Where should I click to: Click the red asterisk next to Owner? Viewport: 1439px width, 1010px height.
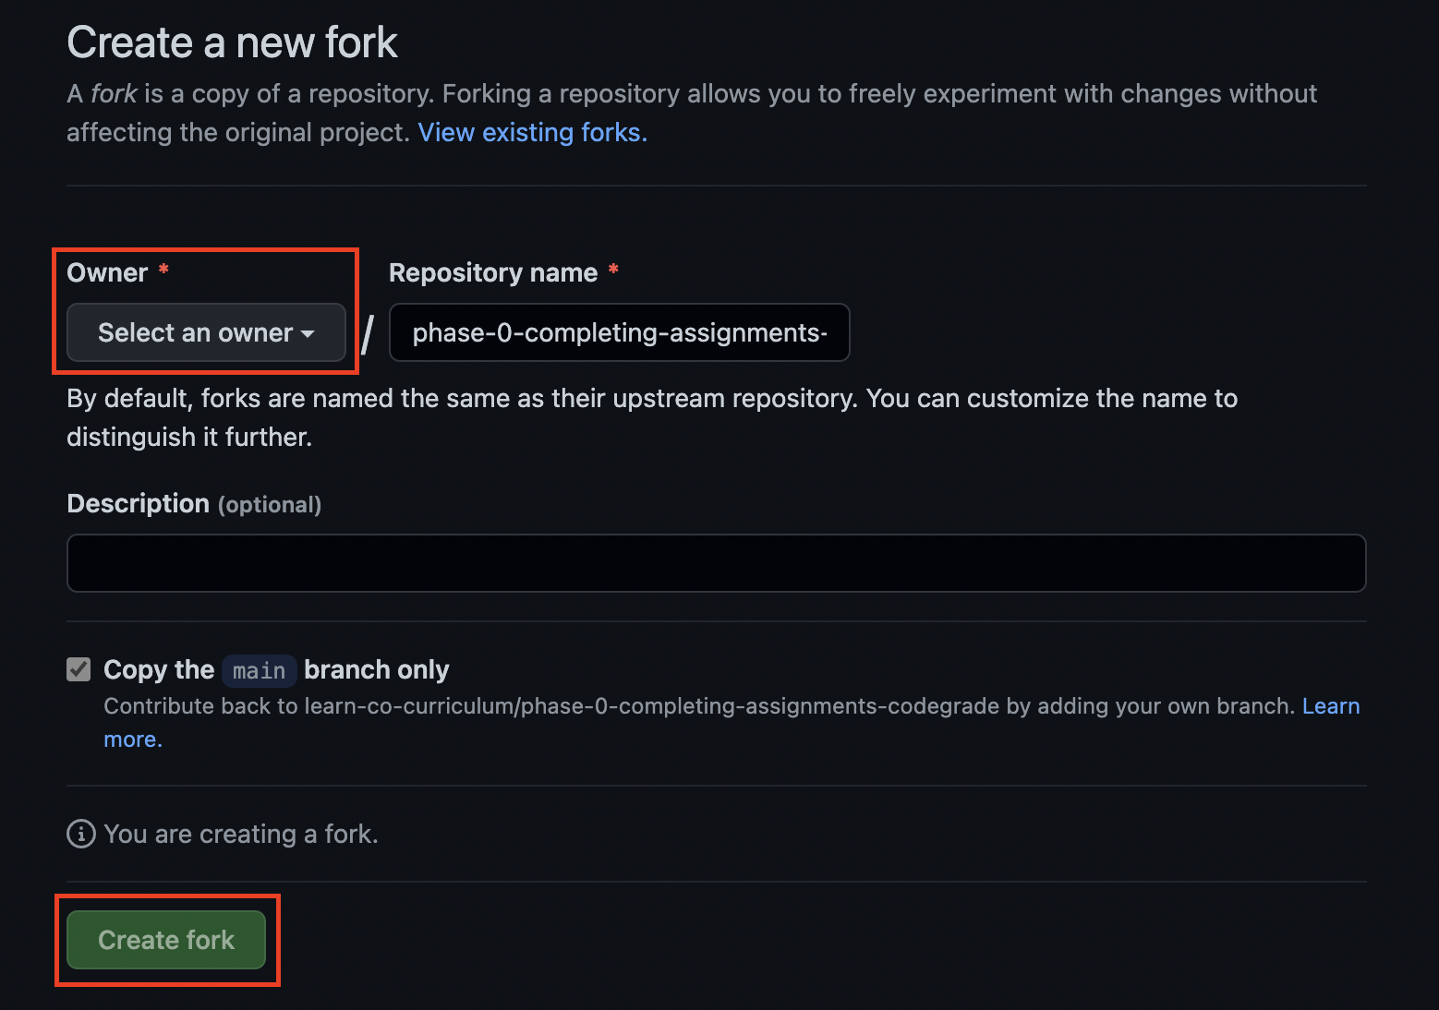point(163,270)
